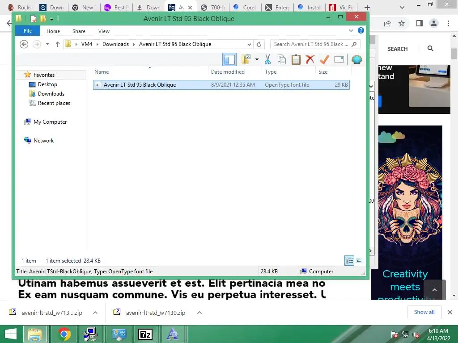The width and height of the screenshot is (458, 343).
Task: Click VM4 in the address breadcrumb
Action: (x=87, y=44)
